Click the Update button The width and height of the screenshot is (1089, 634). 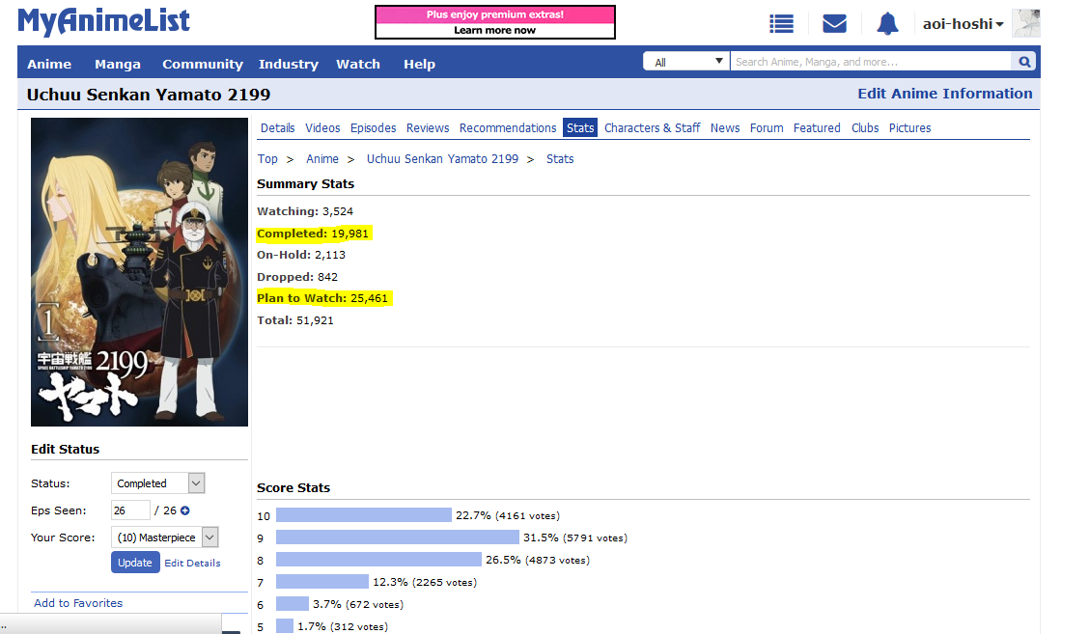tap(135, 563)
